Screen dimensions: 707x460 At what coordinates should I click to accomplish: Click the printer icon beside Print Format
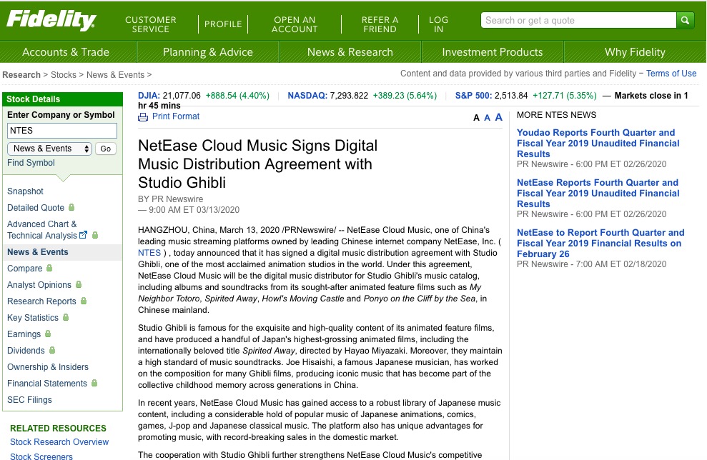tap(143, 117)
